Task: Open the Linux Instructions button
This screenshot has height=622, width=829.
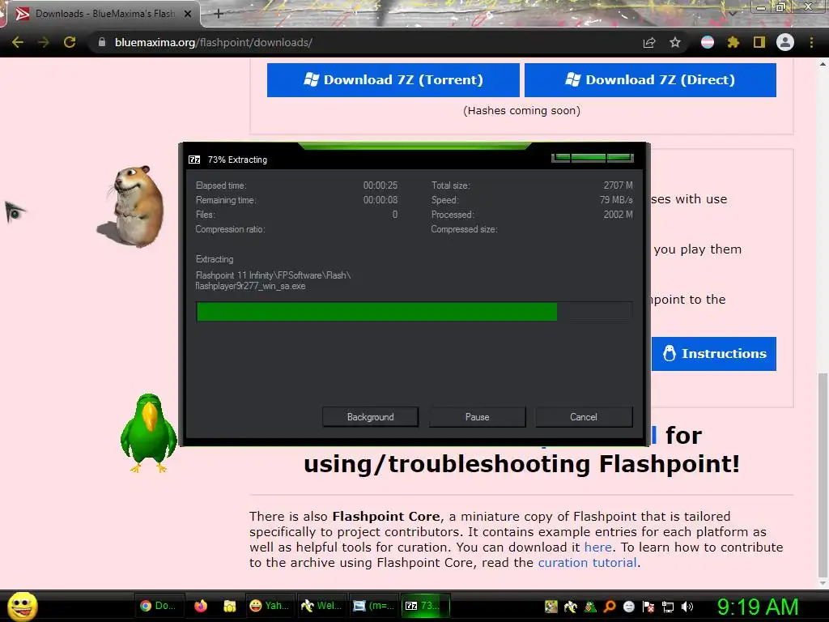Action: click(x=714, y=353)
